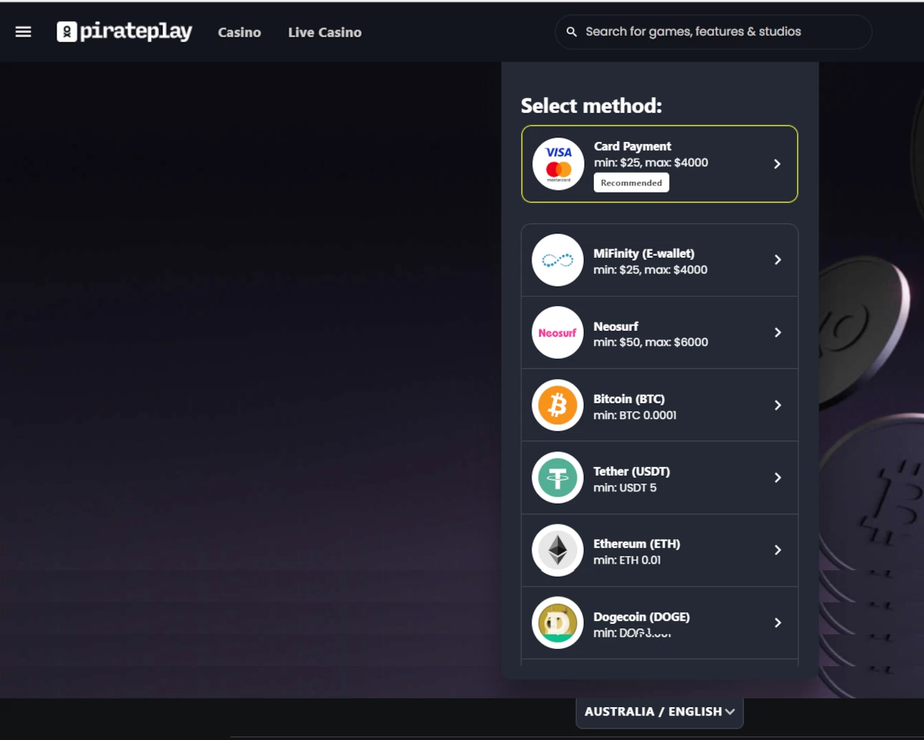Open Tether chevron arrow

(x=777, y=478)
